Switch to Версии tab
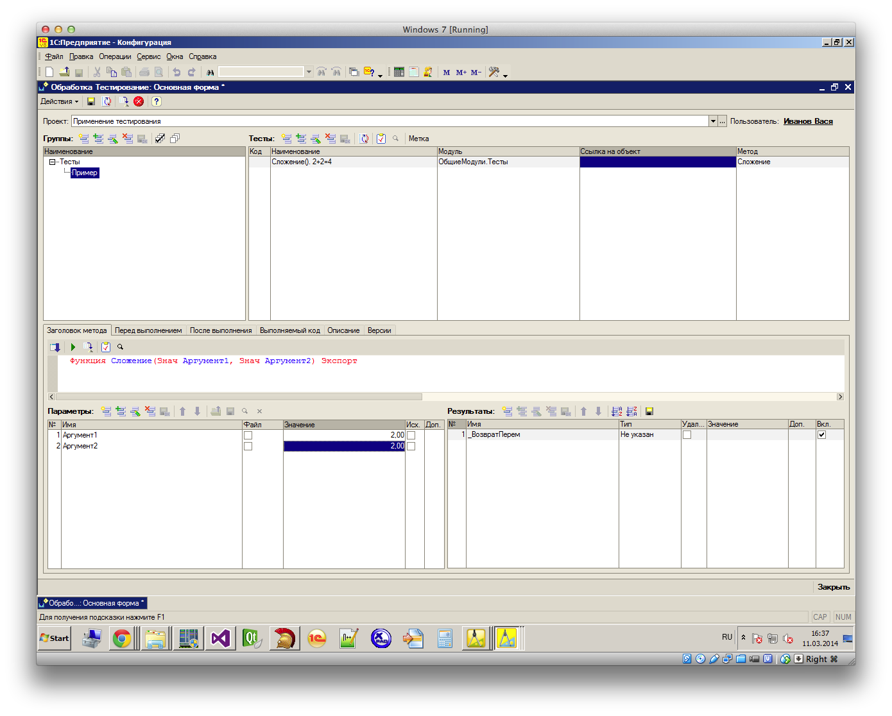Image resolution: width=892 pixels, height=716 pixels. [x=379, y=330]
